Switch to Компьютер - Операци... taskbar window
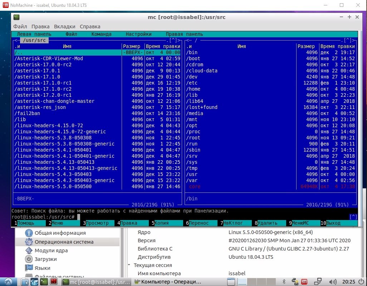This screenshot has height=286, width=367. pos(168,282)
